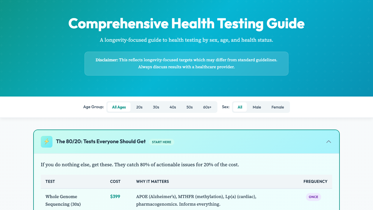The height and width of the screenshot is (210, 373).
Task: Click the Comprehensive Health Testing Guide title
Action: click(186, 24)
